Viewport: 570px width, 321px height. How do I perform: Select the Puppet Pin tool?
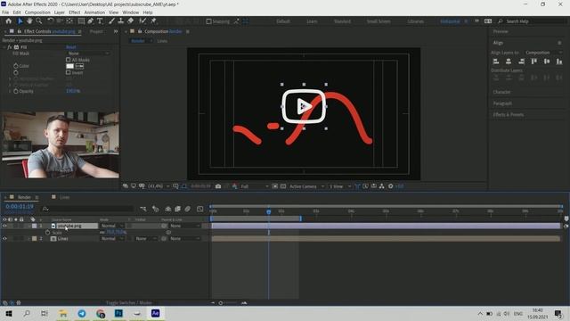point(153,21)
